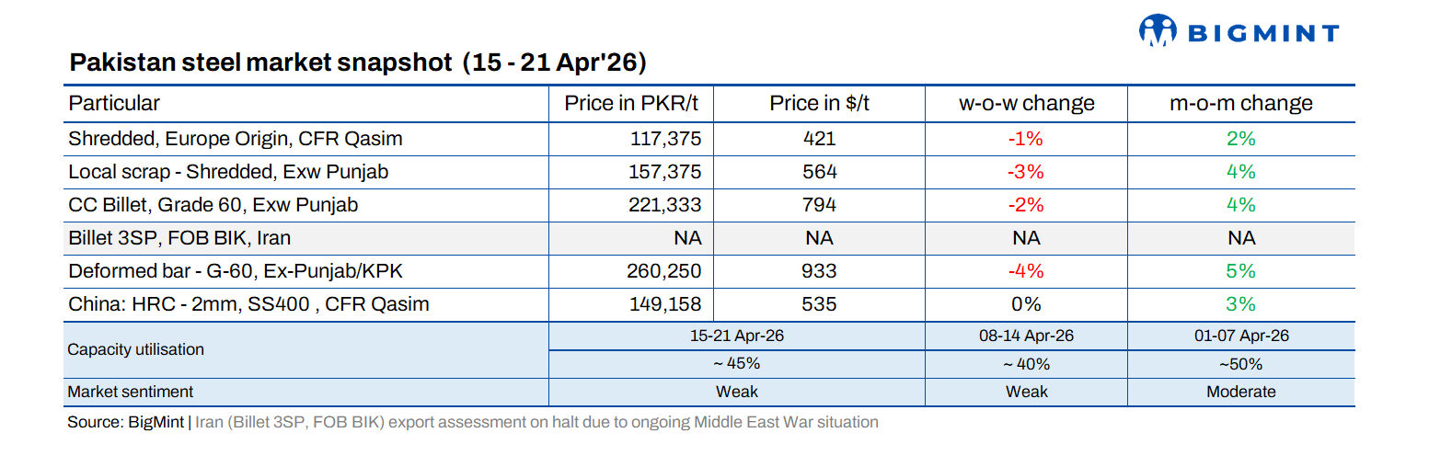This screenshot has width=1429, height=467.
Task: Click the "Particular" column header
Action: point(114,103)
